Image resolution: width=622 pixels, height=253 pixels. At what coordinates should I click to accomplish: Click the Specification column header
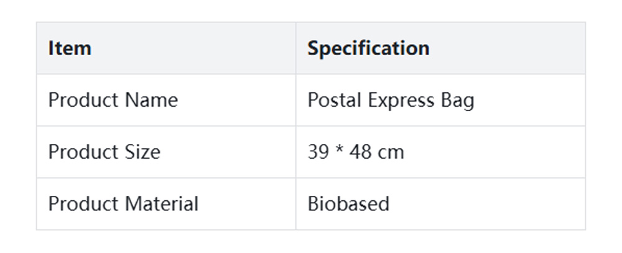point(368,48)
